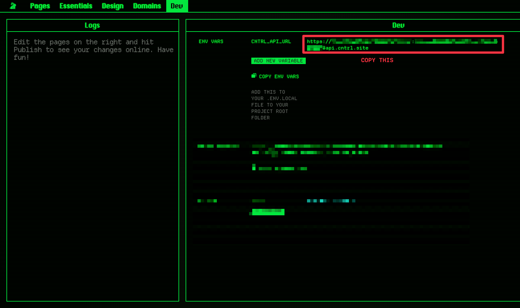This screenshot has height=308, width=520.
Task: Click the api.cntrl.site URL value field
Action: tap(403, 44)
